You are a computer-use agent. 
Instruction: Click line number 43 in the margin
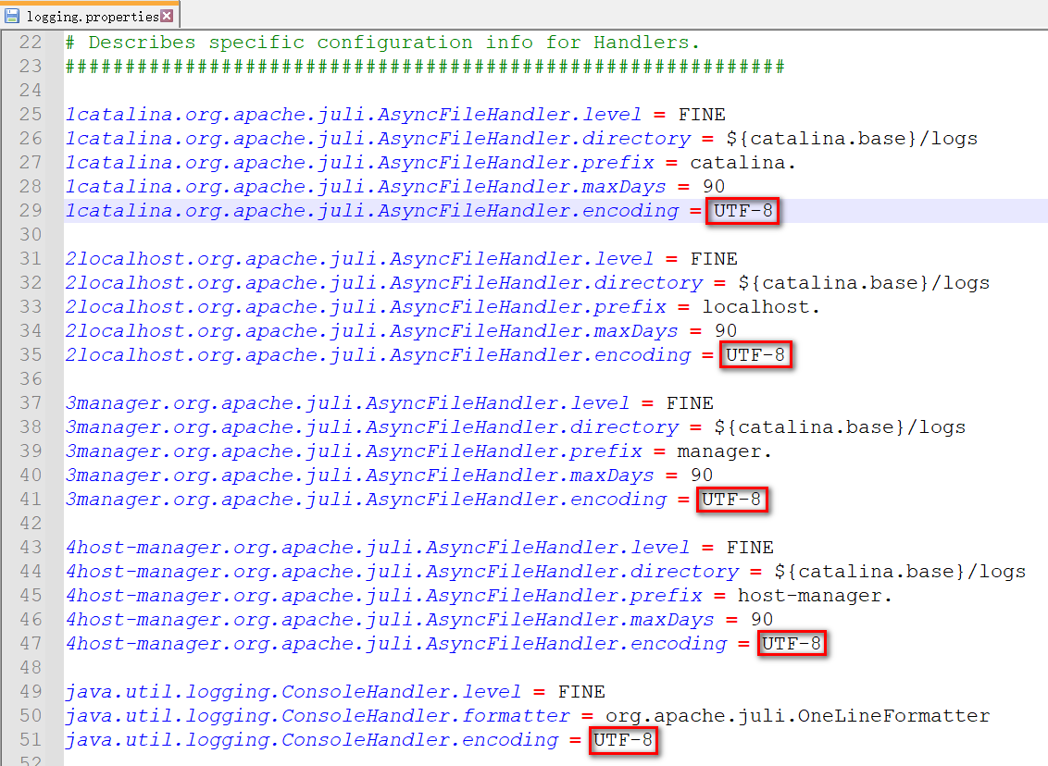click(x=31, y=548)
